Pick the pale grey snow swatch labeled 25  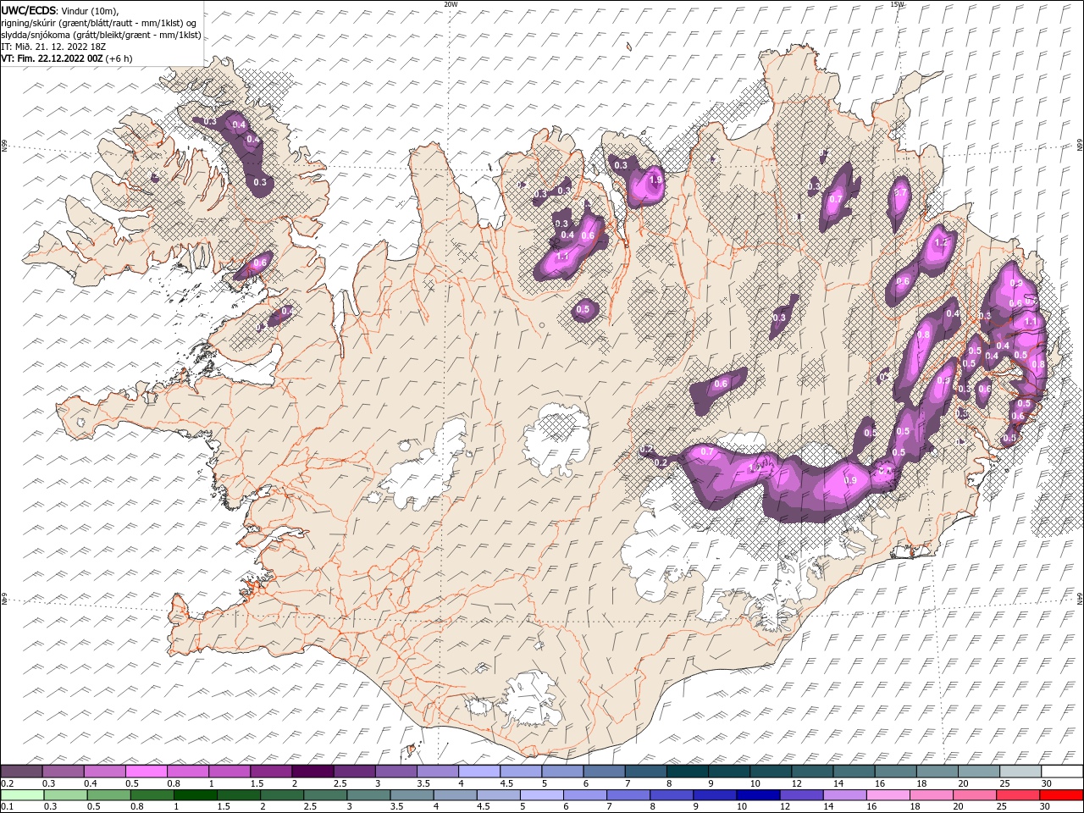coord(1021,772)
